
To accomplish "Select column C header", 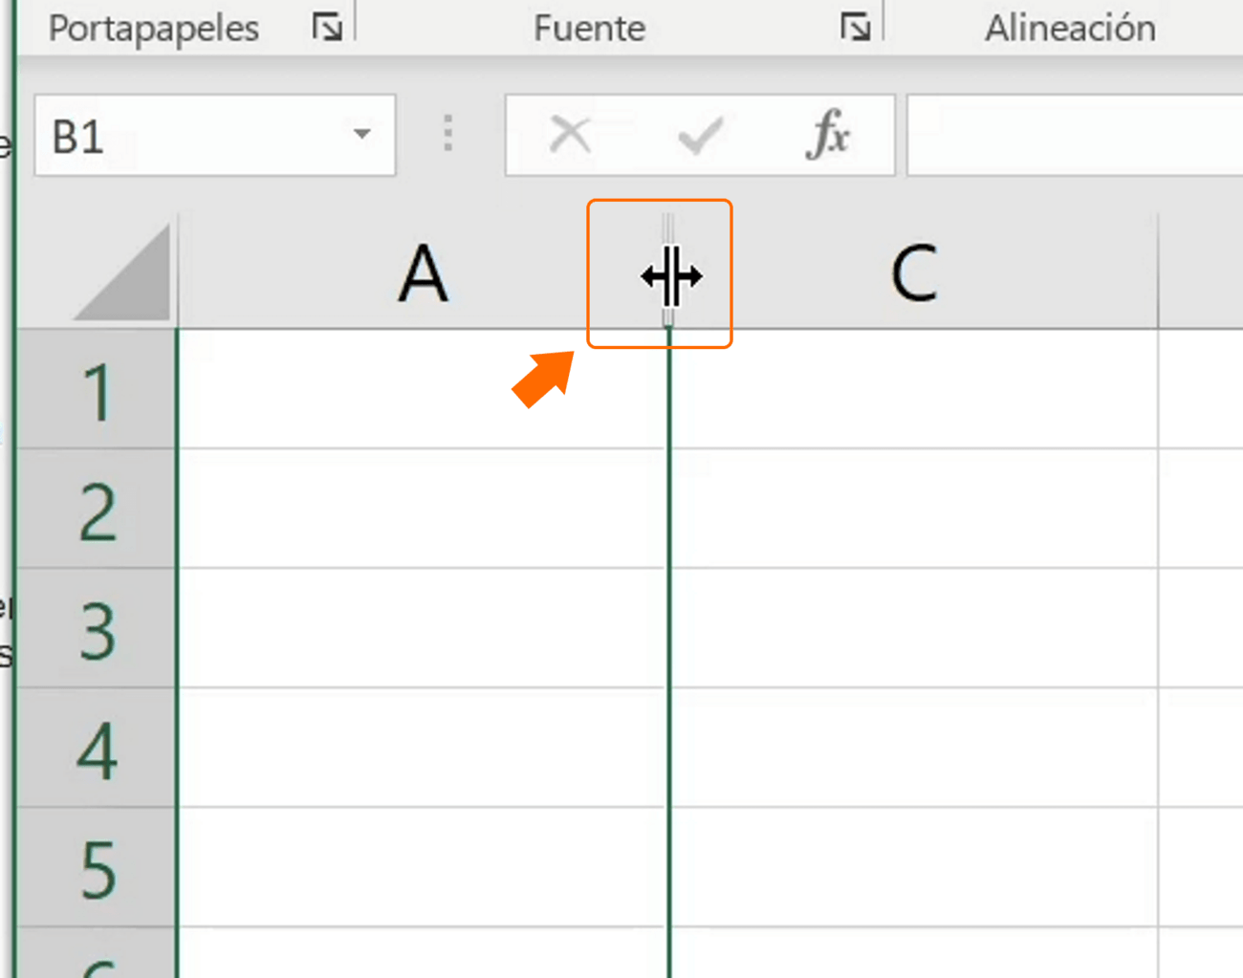I will (x=913, y=276).
